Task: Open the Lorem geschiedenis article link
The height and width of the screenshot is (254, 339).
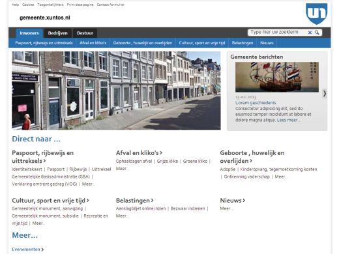Action: pos(256,103)
